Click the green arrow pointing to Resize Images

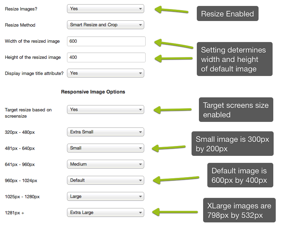point(171,10)
